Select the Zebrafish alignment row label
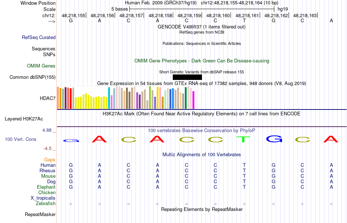Image resolution: width=347 pixels, height=223 pixels. pos(46,204)
